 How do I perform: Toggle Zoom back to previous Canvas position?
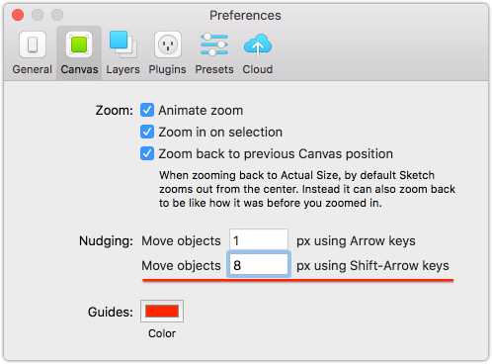point(147,153)
